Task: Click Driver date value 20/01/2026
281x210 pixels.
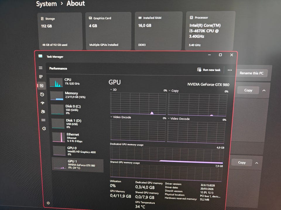Action: pos(207,189)
